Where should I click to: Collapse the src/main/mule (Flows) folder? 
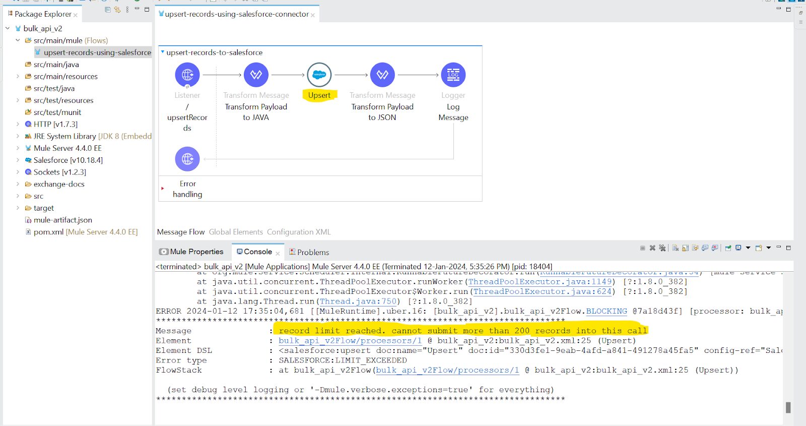coord(18,40)
